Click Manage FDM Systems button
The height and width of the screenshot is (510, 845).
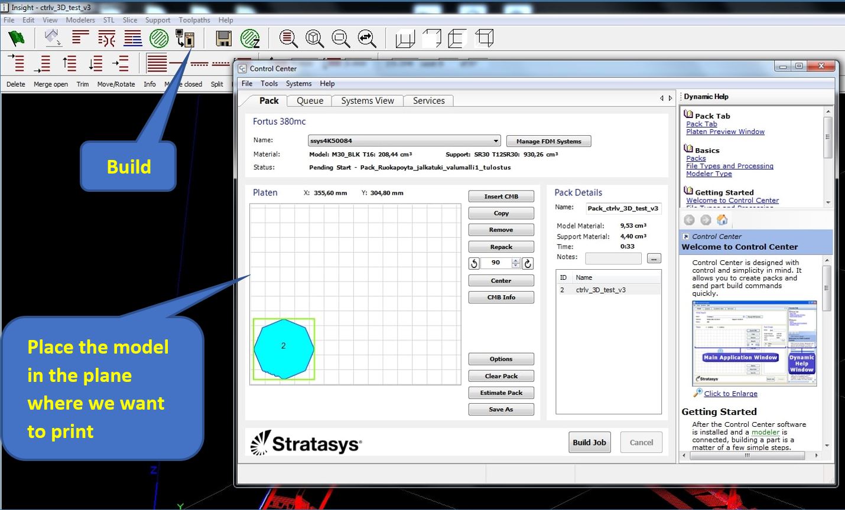tap(549, 141)
